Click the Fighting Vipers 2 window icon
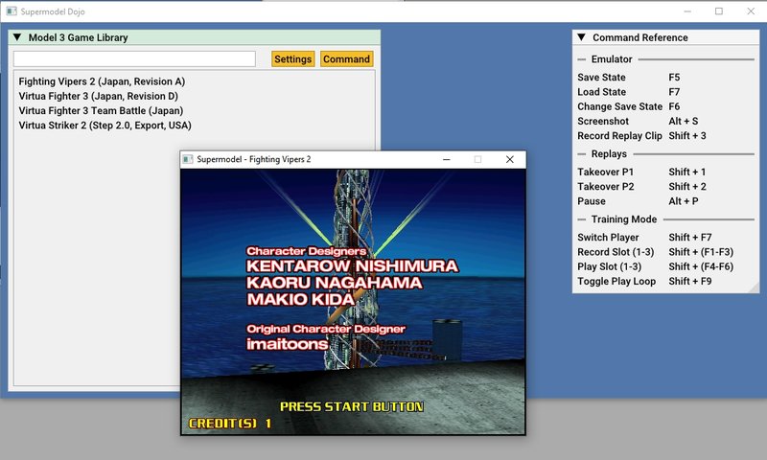Screen dimensions: 767x460 point(188,159)
